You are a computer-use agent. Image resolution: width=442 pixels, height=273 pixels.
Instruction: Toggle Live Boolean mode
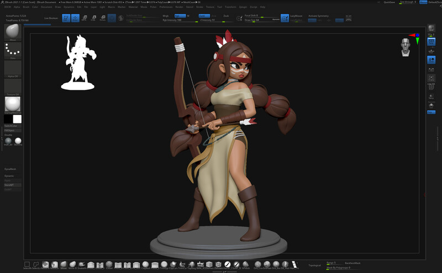point(51,18)
